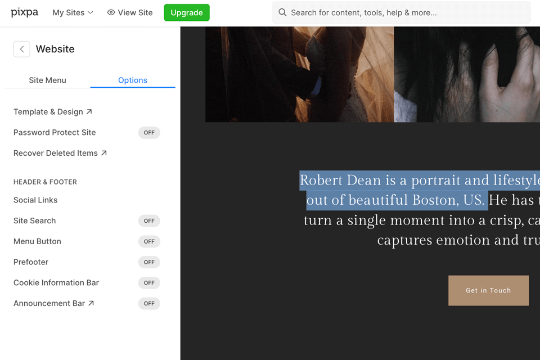Click the Site Search label
This screenshot has height=360, width=540.
click(34, 220)
